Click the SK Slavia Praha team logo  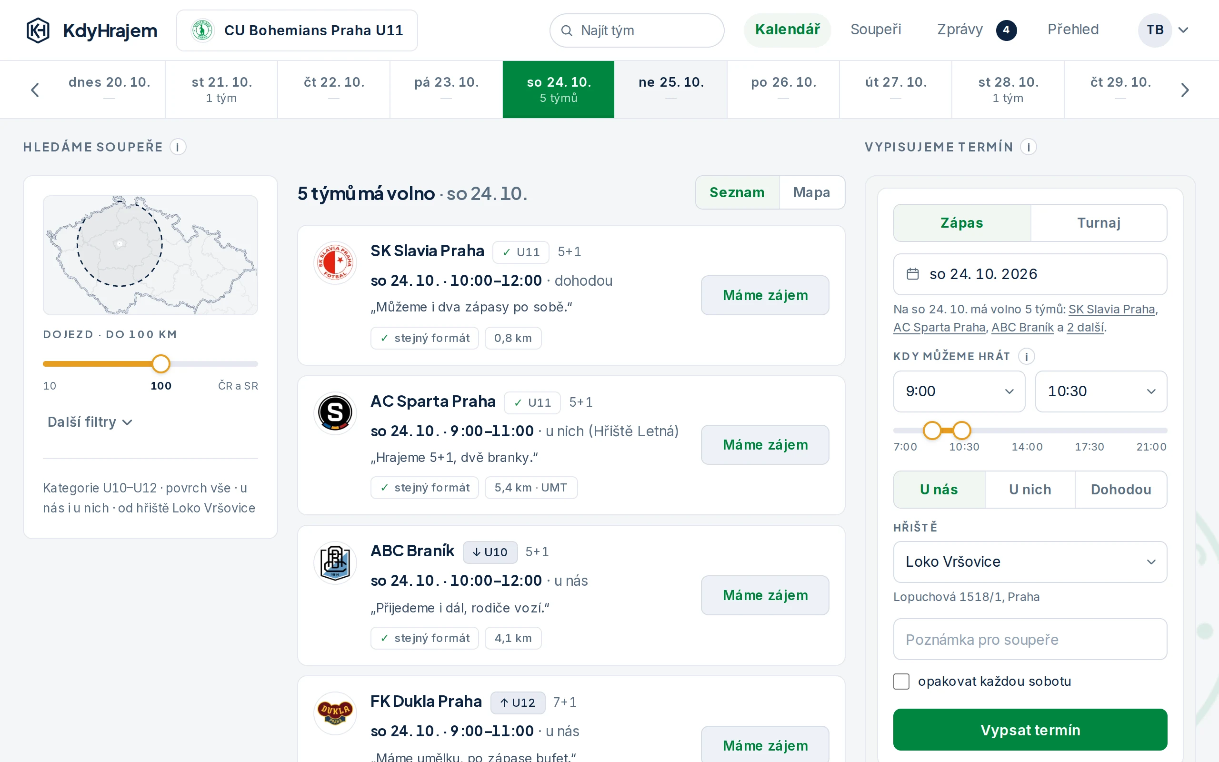[335, 262]
